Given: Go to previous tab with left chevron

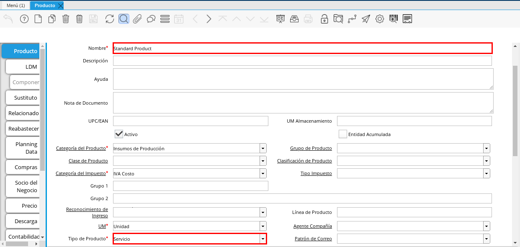Looking at the screenshot, I should [x=195, y=19].
